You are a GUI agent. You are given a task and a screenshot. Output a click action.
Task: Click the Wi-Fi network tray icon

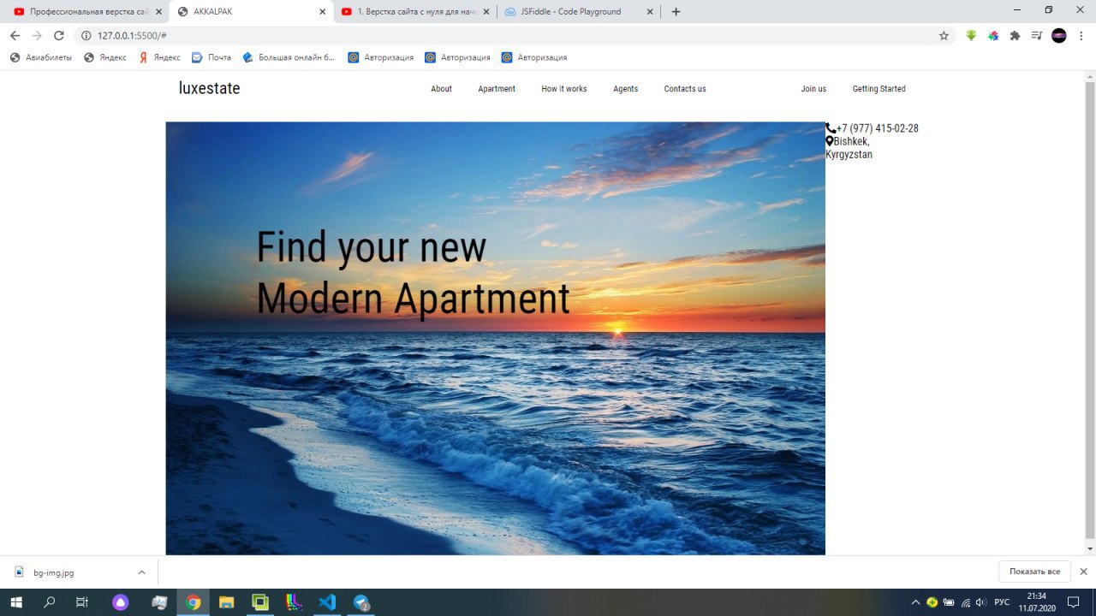966,602
